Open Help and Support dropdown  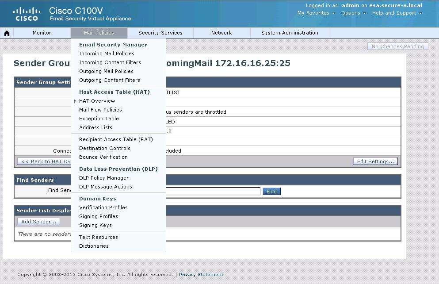(397, 13)
